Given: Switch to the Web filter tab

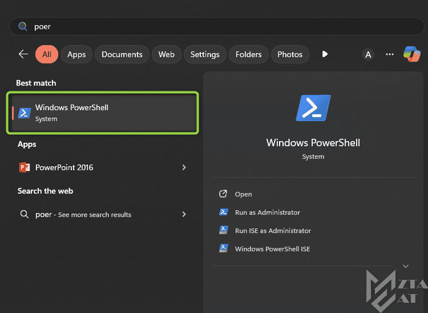Looking at the screenshot, I should point(167,54).
